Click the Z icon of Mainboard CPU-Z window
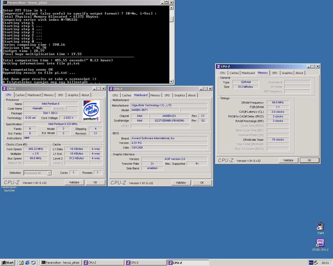The width and height of the screenshot is (333, 266). click(x=111, y=89)
